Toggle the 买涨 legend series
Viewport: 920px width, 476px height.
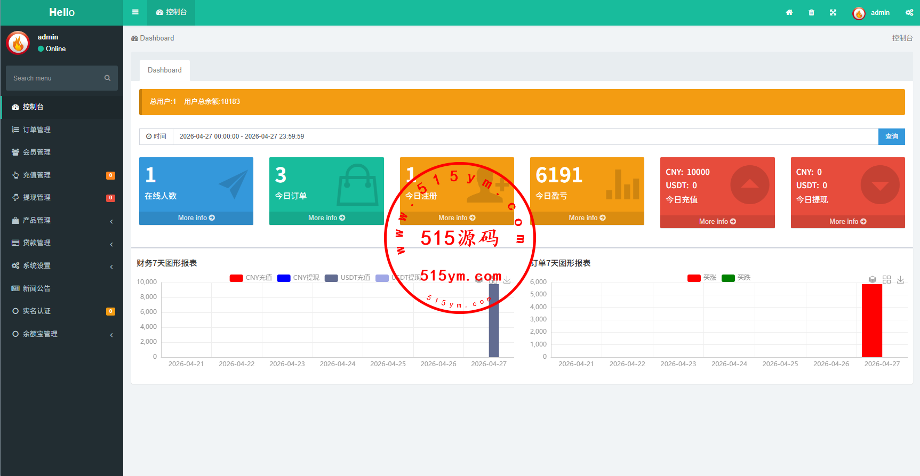tap(702, 278)
